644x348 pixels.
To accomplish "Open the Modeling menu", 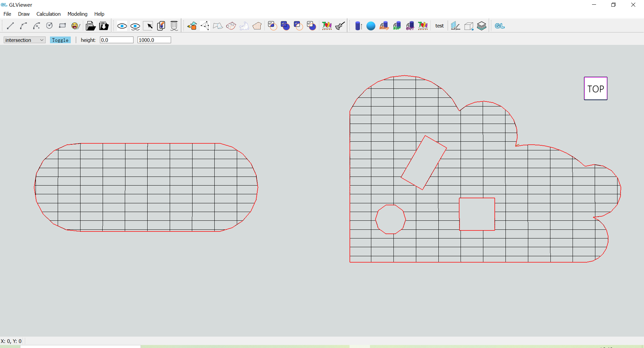I will point(77,14).
